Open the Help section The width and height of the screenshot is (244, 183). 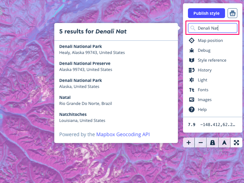tap(201, 109)
